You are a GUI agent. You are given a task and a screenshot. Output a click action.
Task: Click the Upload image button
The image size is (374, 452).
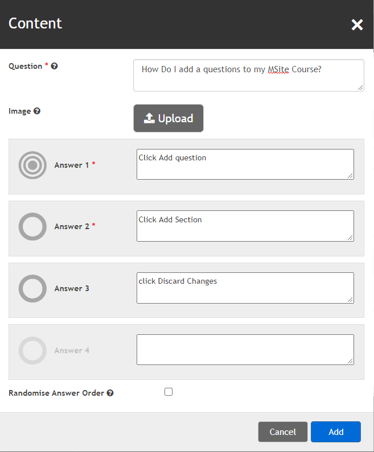pyautogui.click(x=168, y=118)
